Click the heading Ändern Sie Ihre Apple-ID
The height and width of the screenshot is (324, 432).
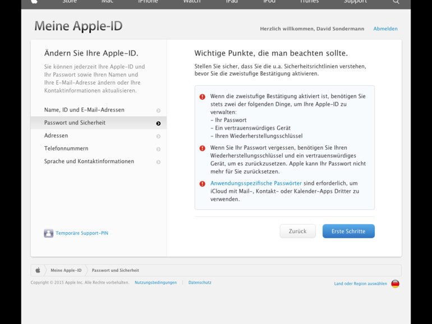click(x=91, y=53)
